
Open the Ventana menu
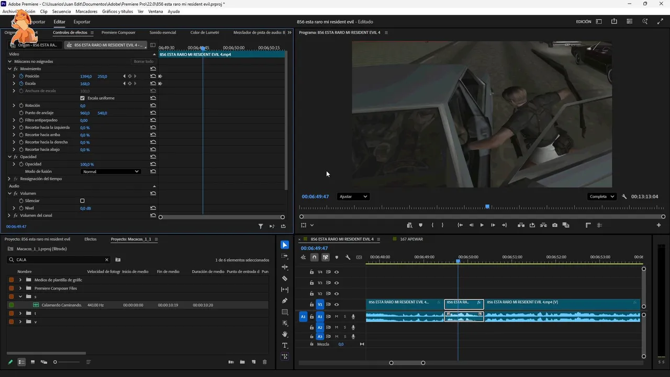pos(155,12)
